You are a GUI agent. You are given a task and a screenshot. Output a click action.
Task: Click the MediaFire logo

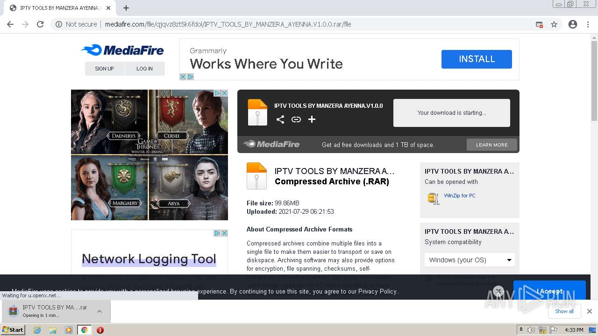coord(122,50)
